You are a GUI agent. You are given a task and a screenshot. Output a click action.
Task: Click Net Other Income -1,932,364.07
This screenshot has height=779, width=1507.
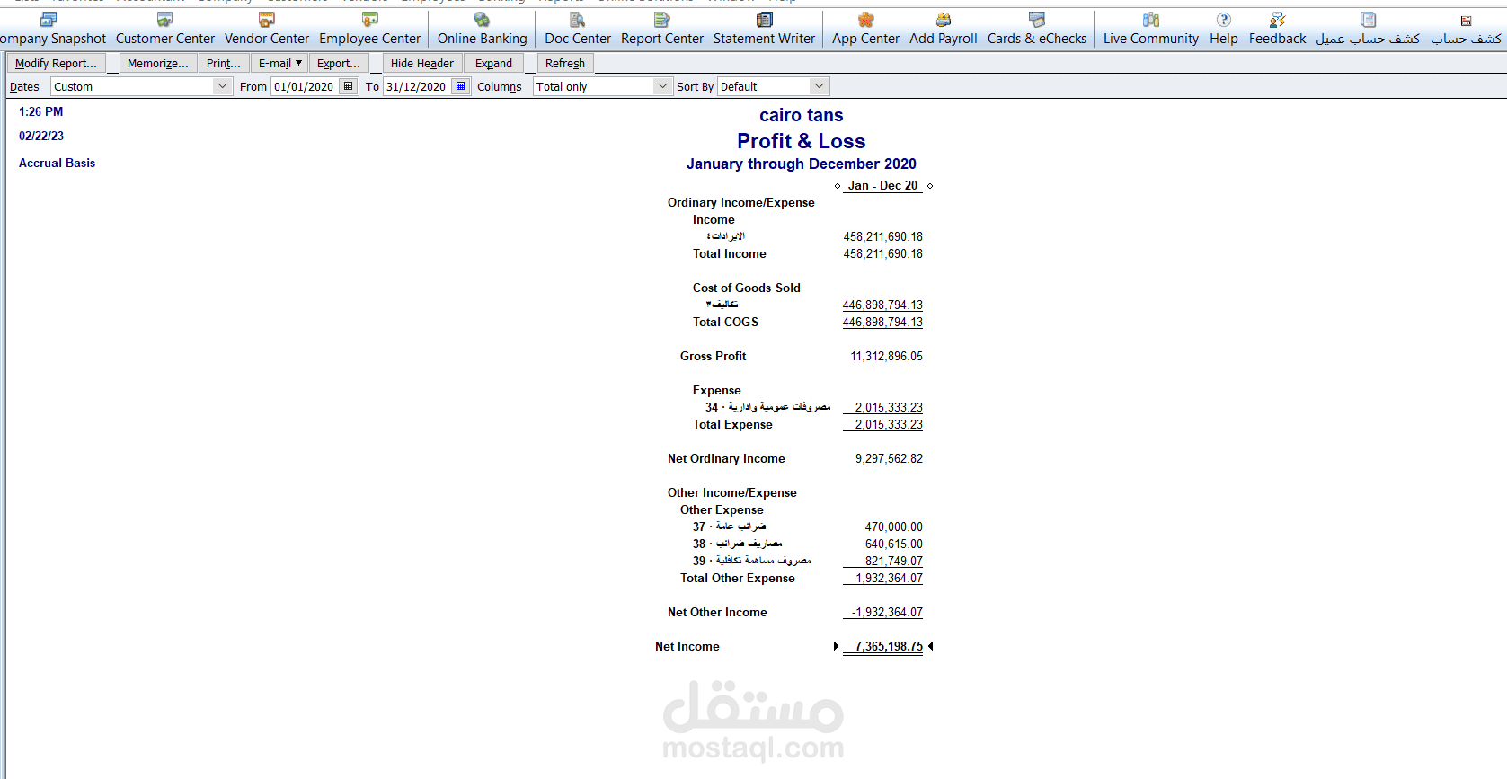tap(887, 612)
